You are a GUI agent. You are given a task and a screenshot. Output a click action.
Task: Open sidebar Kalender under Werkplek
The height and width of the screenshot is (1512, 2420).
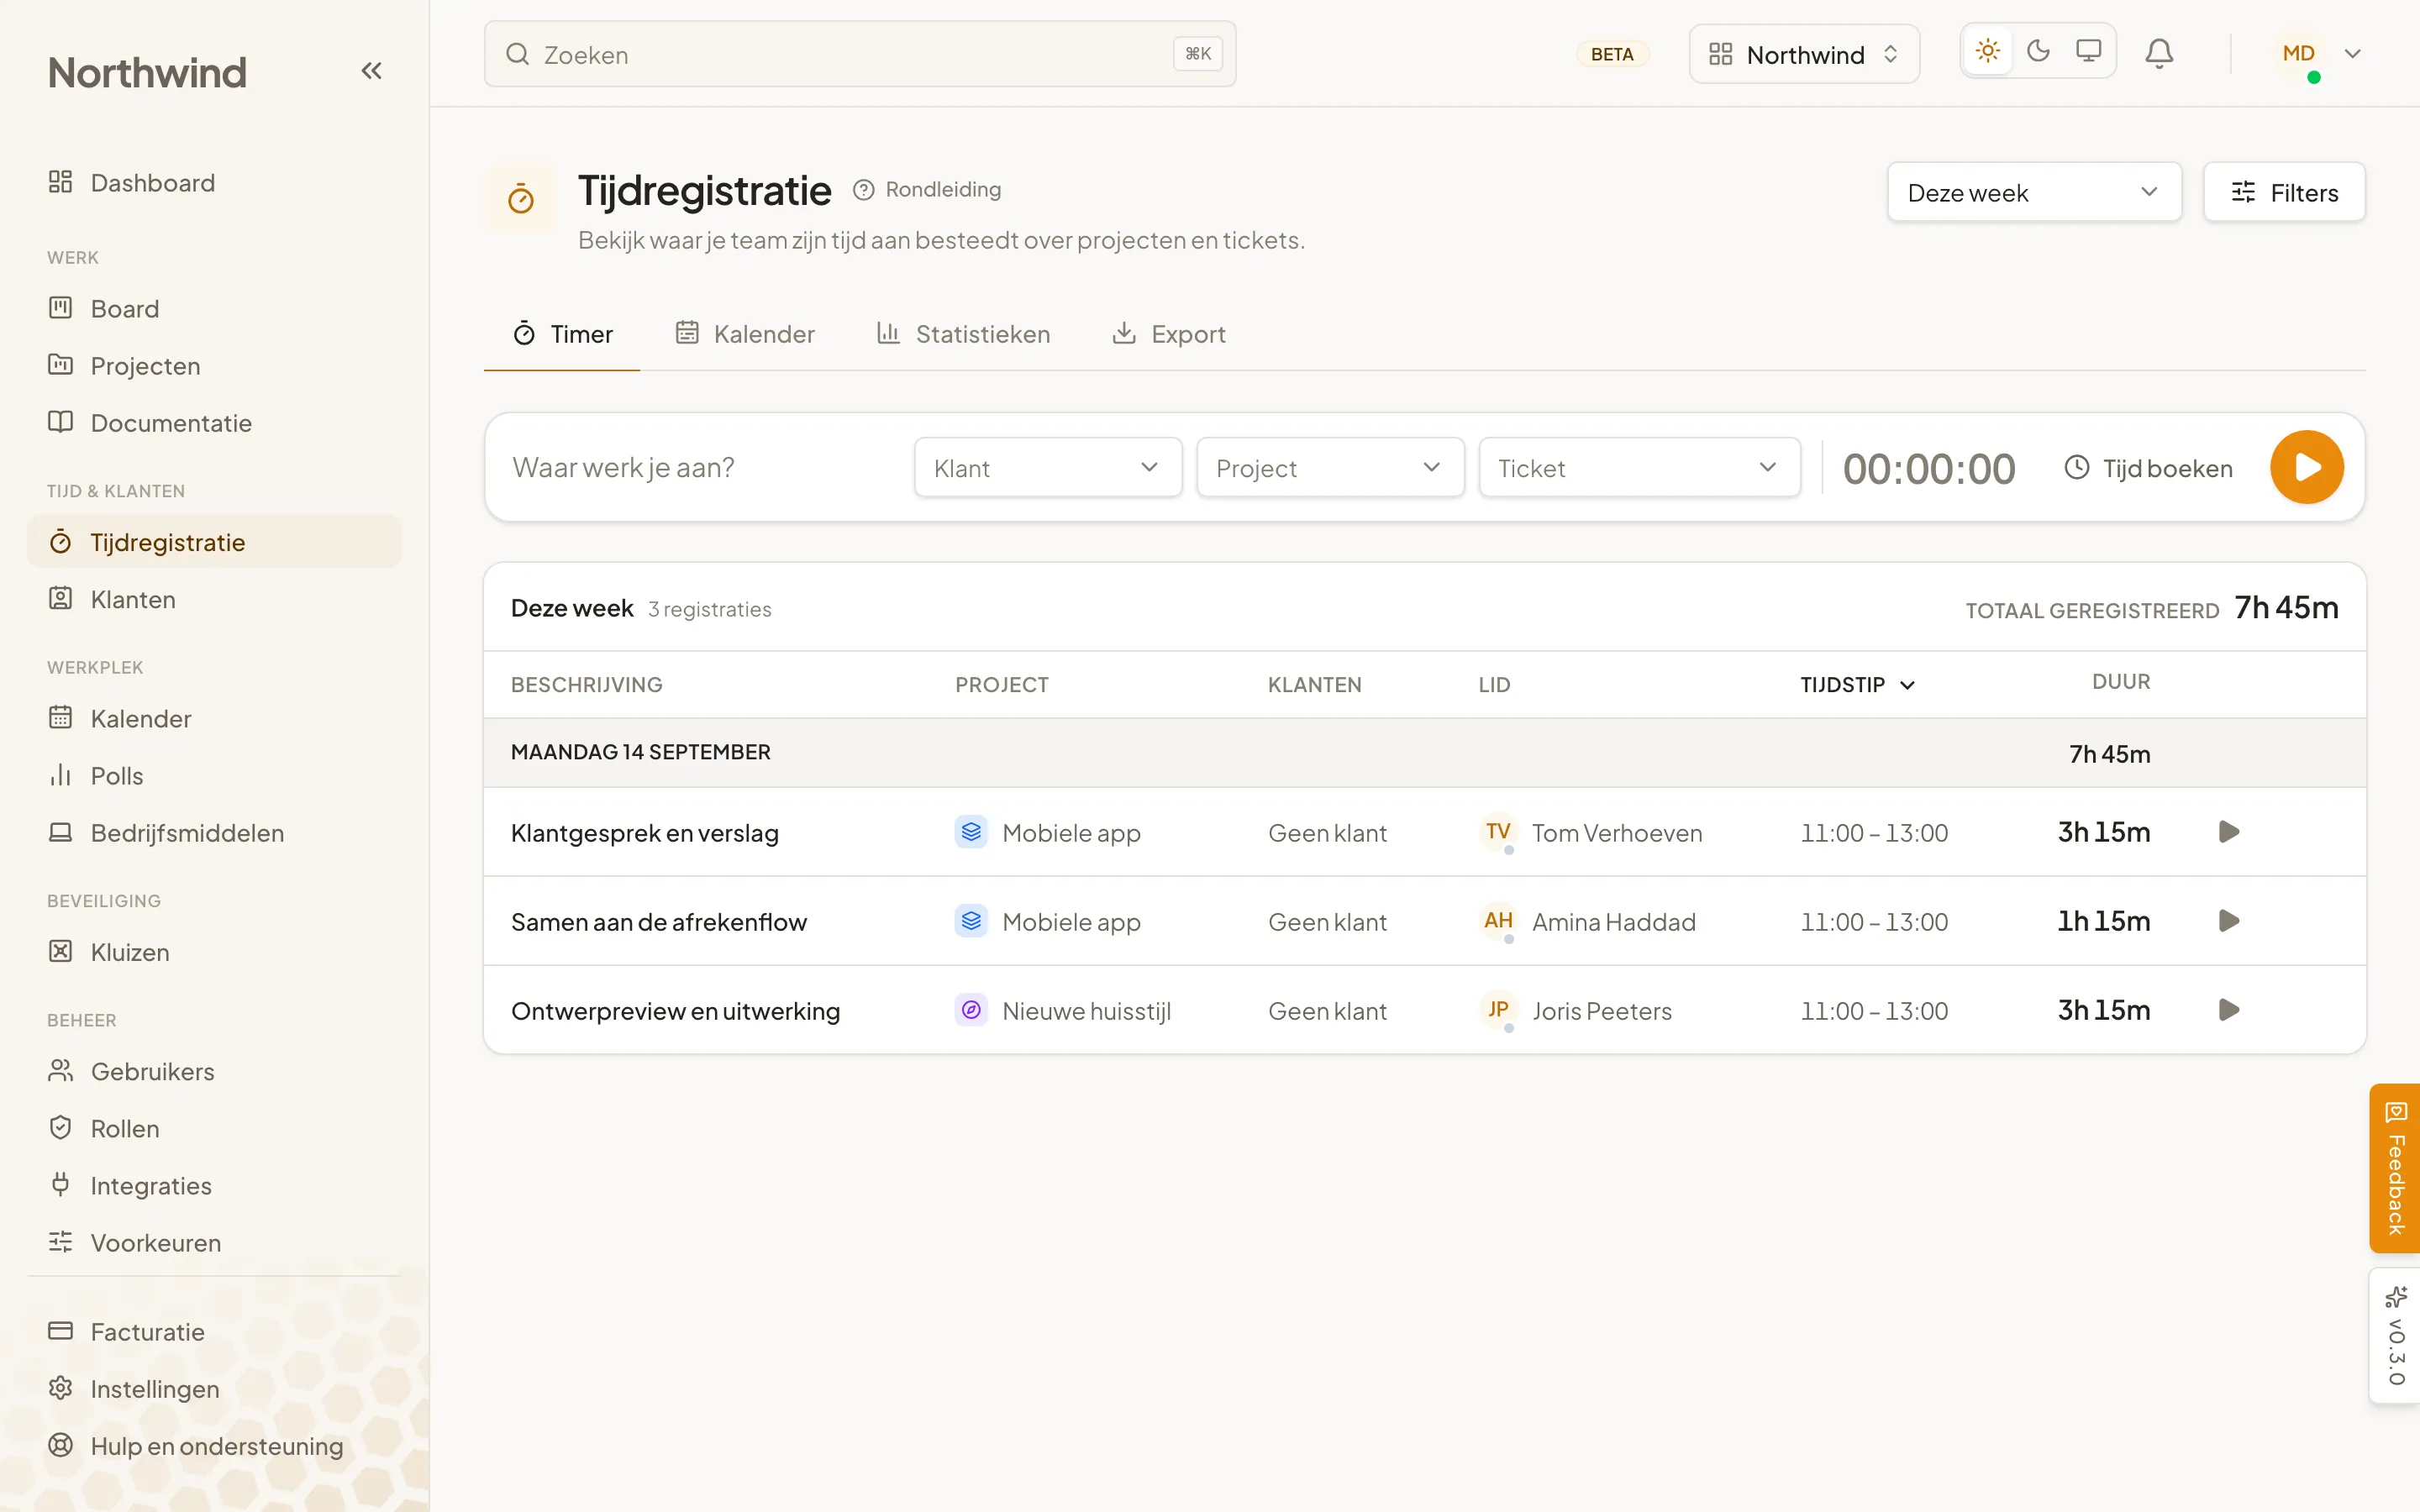214,719
